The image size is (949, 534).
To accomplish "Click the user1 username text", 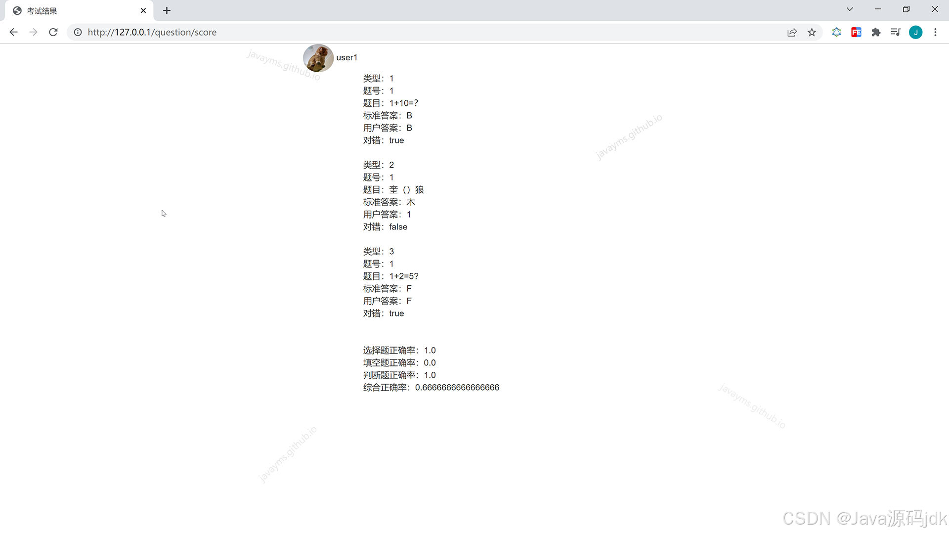I will (x=346, y=57).
